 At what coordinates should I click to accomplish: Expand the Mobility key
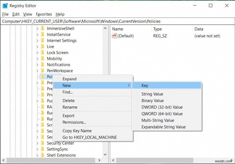click(37, 58)
